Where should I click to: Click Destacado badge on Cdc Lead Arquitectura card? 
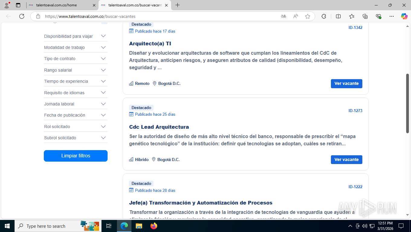pos(141,108)
